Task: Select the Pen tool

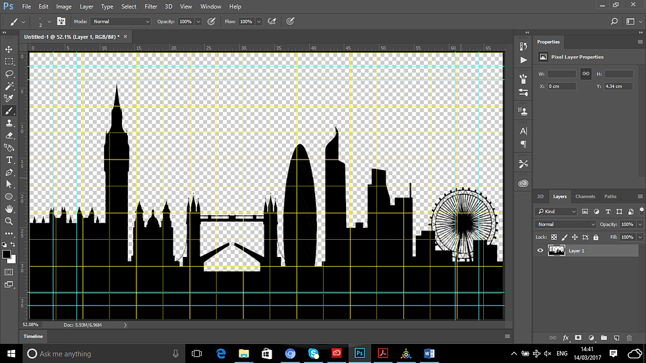Action: pyautogui.click(x=9, y=173)
